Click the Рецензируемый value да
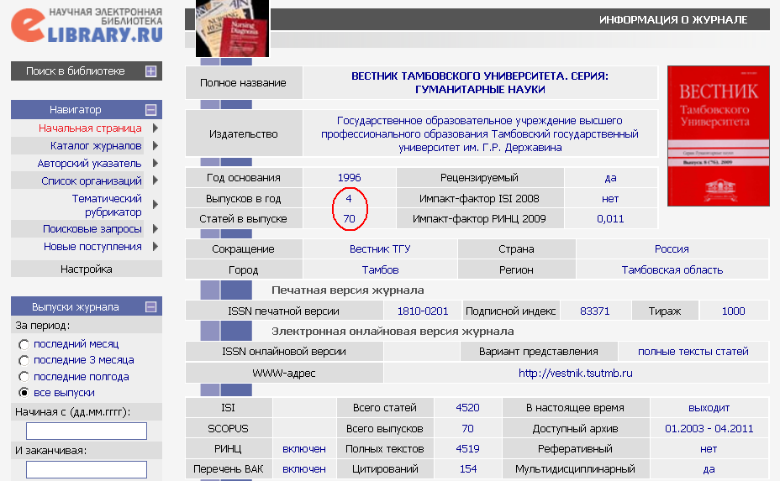 click(610, 178)
